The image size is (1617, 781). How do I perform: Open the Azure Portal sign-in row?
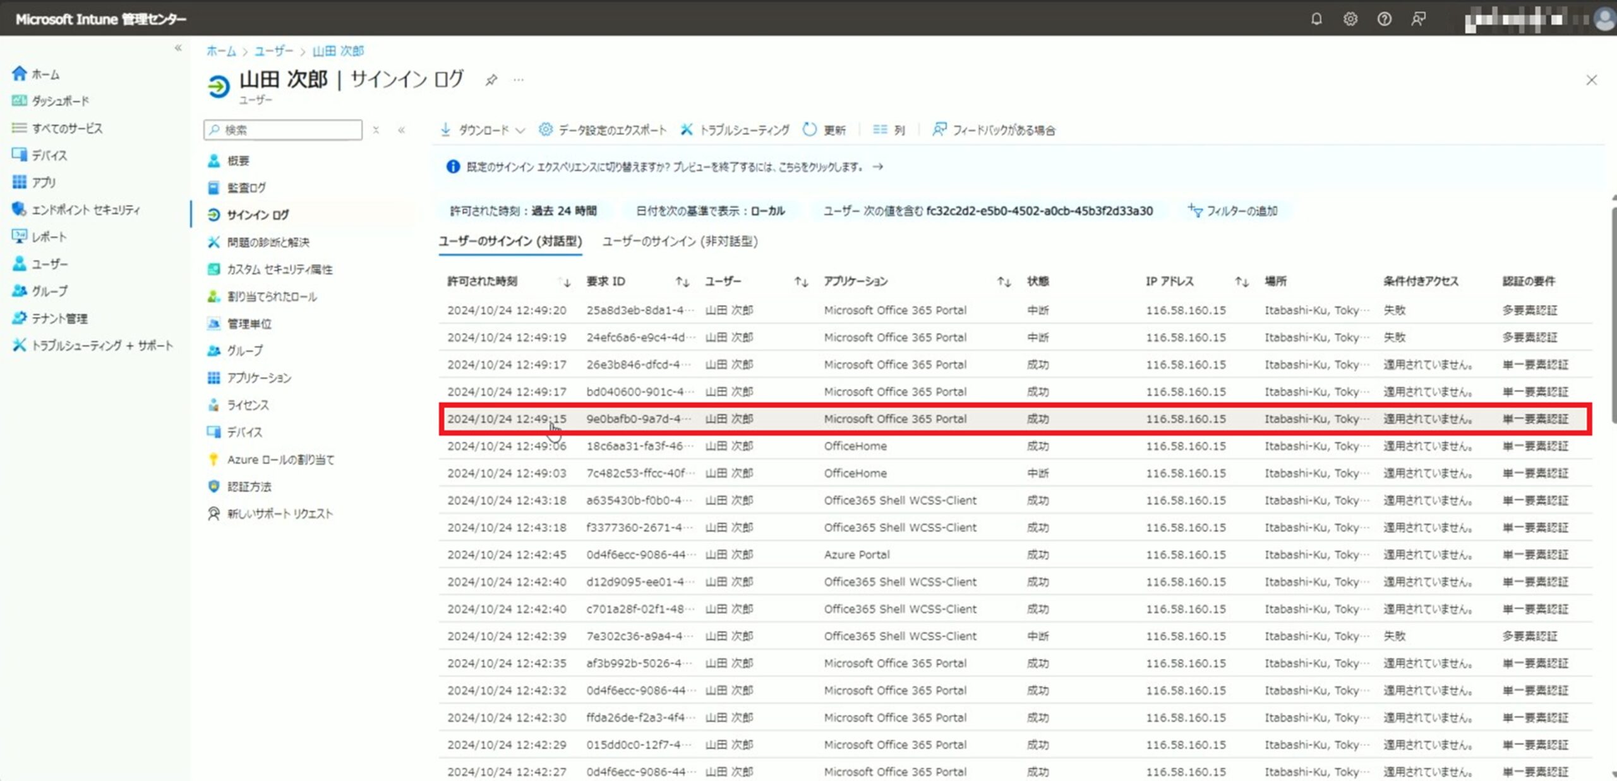pos(1016,555)
